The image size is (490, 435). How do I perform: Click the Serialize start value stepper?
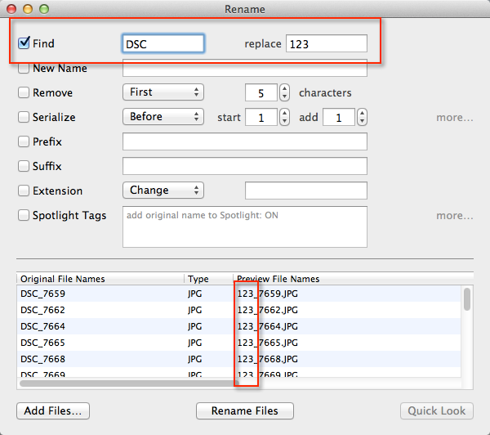(284, 118)
